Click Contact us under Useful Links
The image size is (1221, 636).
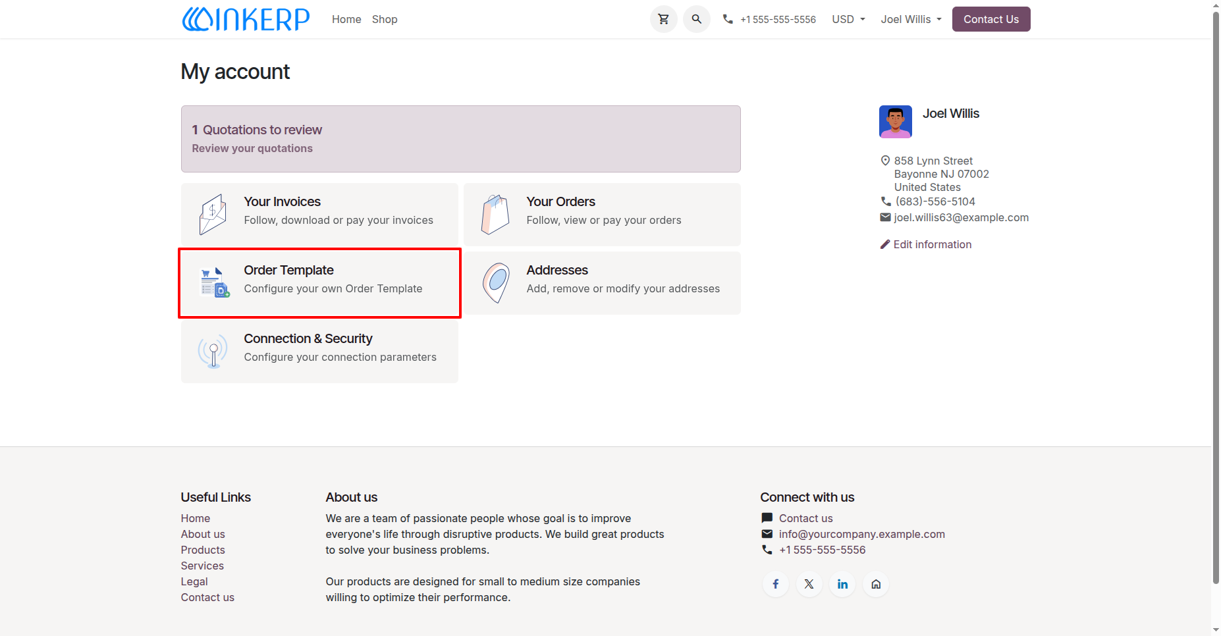tap(207, 597)
